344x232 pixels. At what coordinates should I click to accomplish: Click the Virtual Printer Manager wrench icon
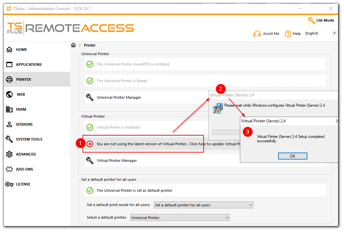point(89,161)
